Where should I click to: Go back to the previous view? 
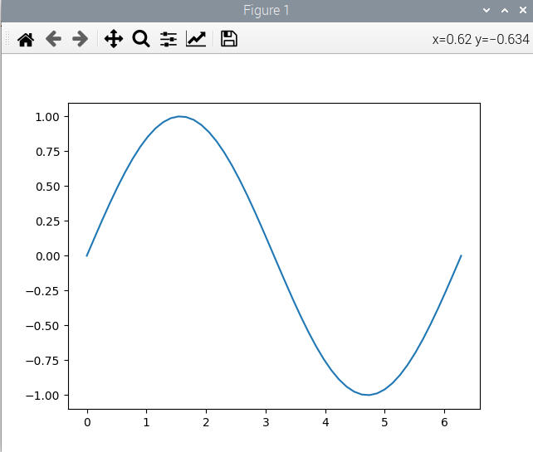click(x=53, y=39)
